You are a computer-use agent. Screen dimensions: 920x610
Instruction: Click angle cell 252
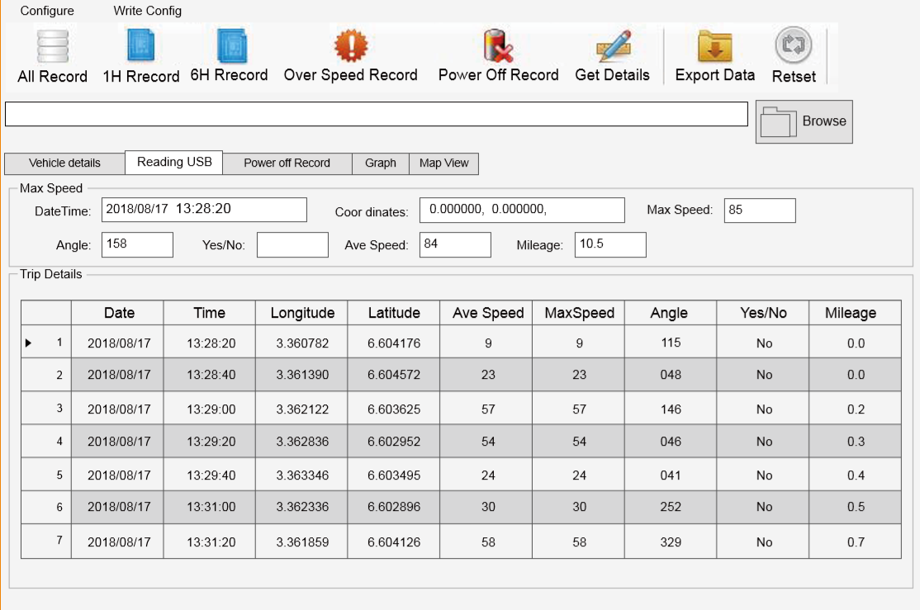(671, 507)
